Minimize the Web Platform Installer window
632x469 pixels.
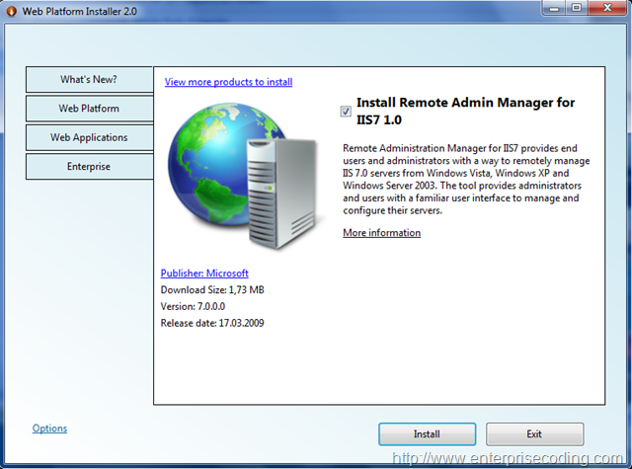pyautogui.click(x=554, y=8)
